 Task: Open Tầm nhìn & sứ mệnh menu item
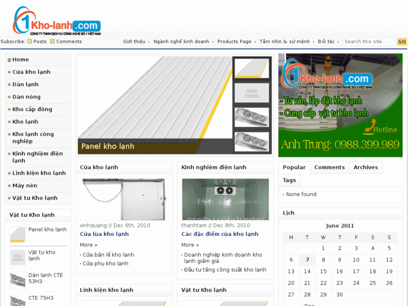[285, 42]
